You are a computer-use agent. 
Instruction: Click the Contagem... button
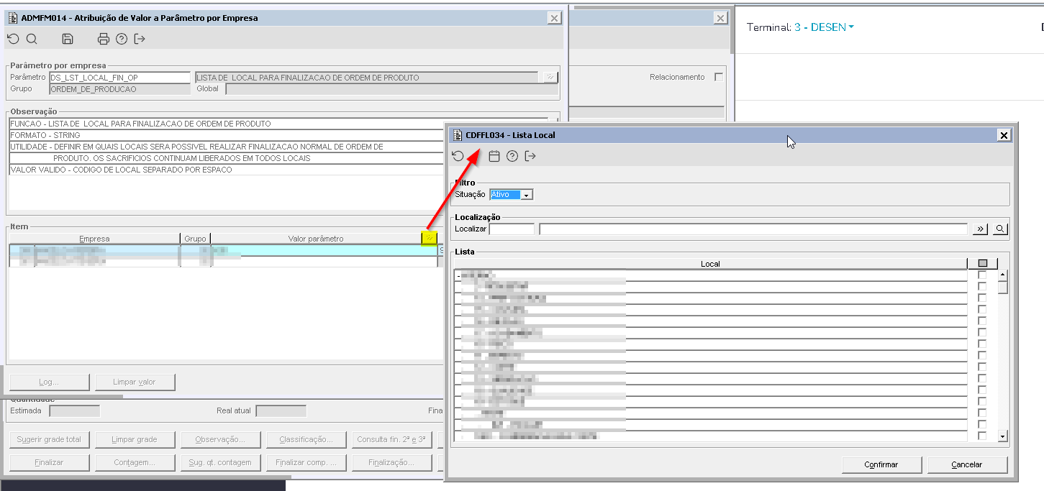click(x=135, y=462)
